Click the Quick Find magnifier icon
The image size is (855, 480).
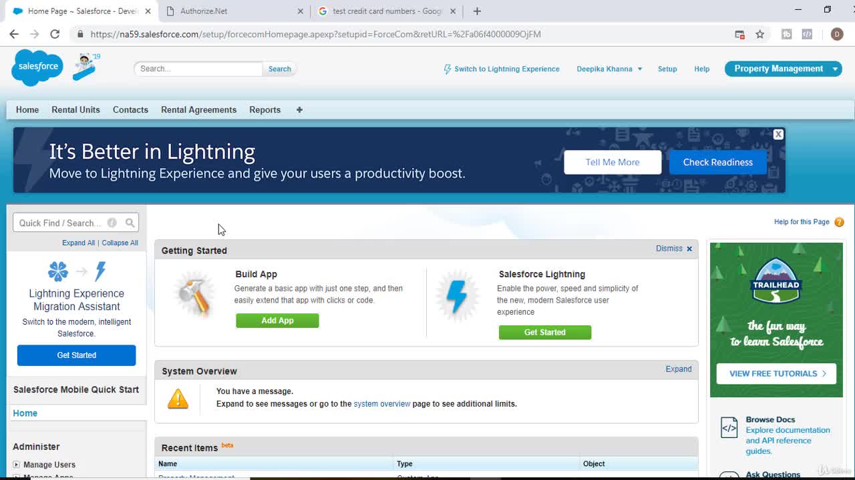click(130, 223)
